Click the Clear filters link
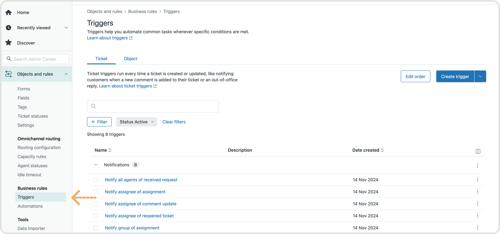Screen dimensions: 500x234 (x=174, y=122)
